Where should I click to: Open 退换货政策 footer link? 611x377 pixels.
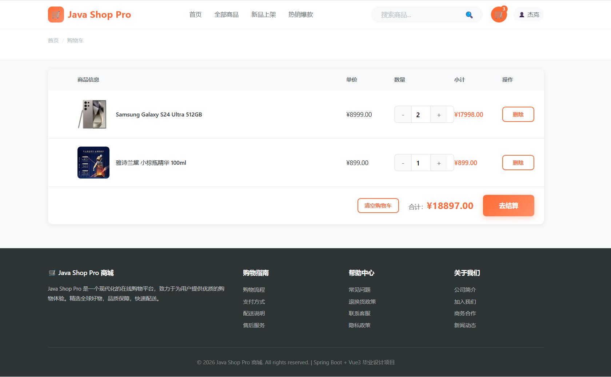[x=362, y=302]
